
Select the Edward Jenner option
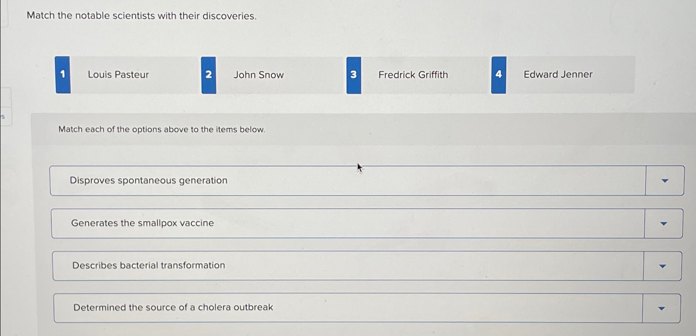coord(558,74)
